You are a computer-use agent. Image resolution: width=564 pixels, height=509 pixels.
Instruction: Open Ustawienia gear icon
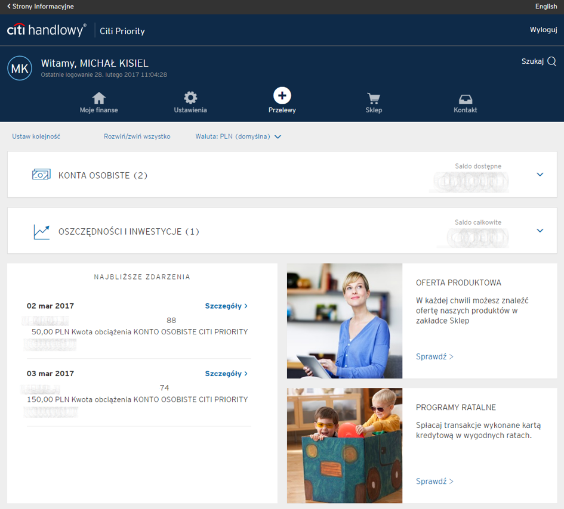(190, 98)
